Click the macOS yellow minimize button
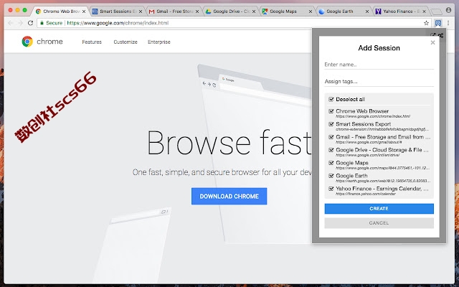This screenshot has height=287, width=459. tap(17, 10)
